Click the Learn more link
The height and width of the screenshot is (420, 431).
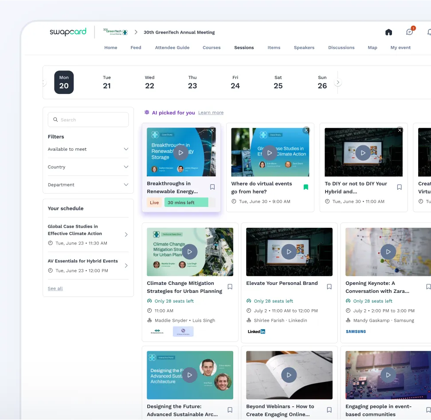[x=211, y=113]
